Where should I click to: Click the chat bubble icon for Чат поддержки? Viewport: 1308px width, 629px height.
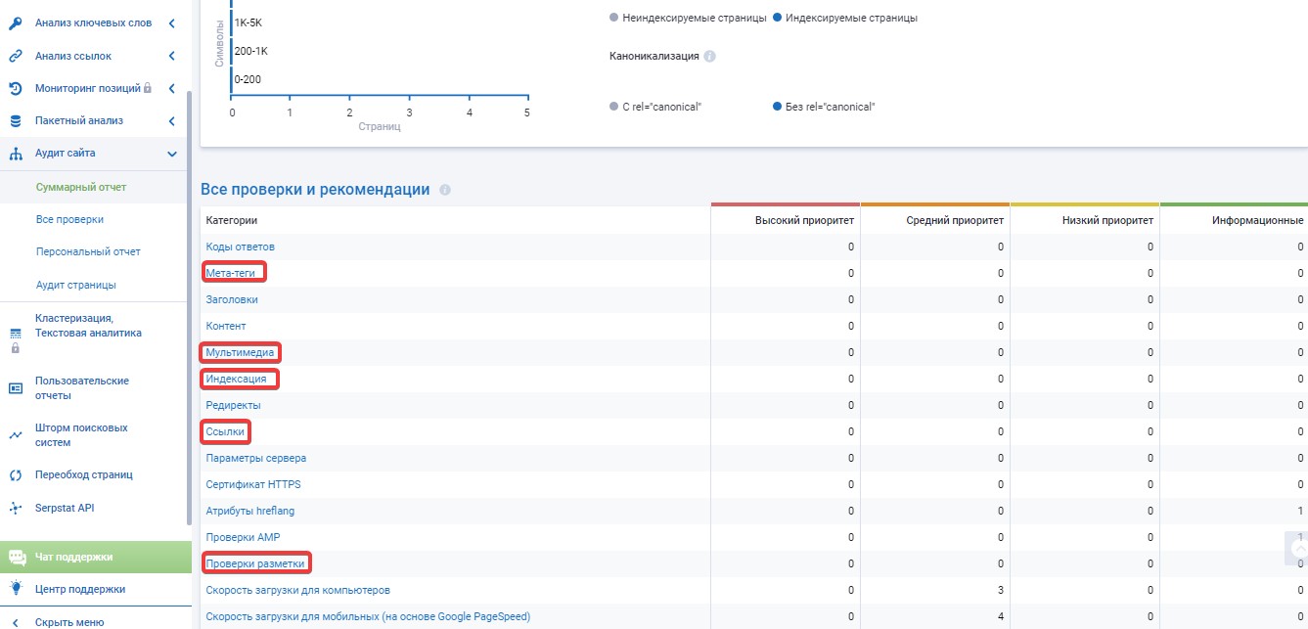pos(17,557)
